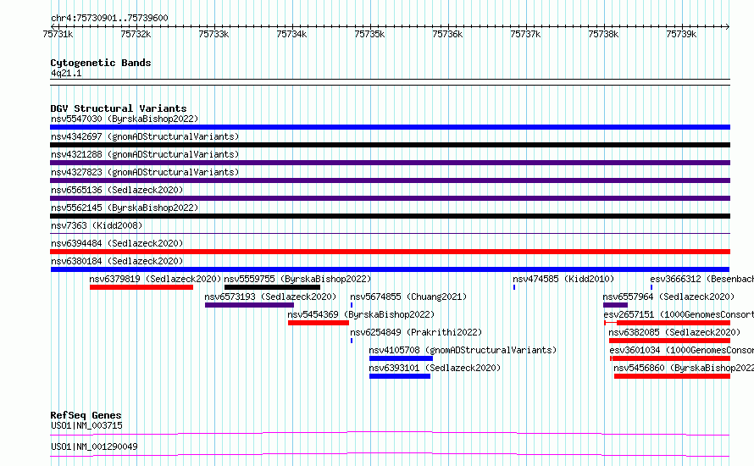Select the red nsv6382085 variant bar
Image resolution: width=754 pixels, height=466 pixels.
coord(669,341)
